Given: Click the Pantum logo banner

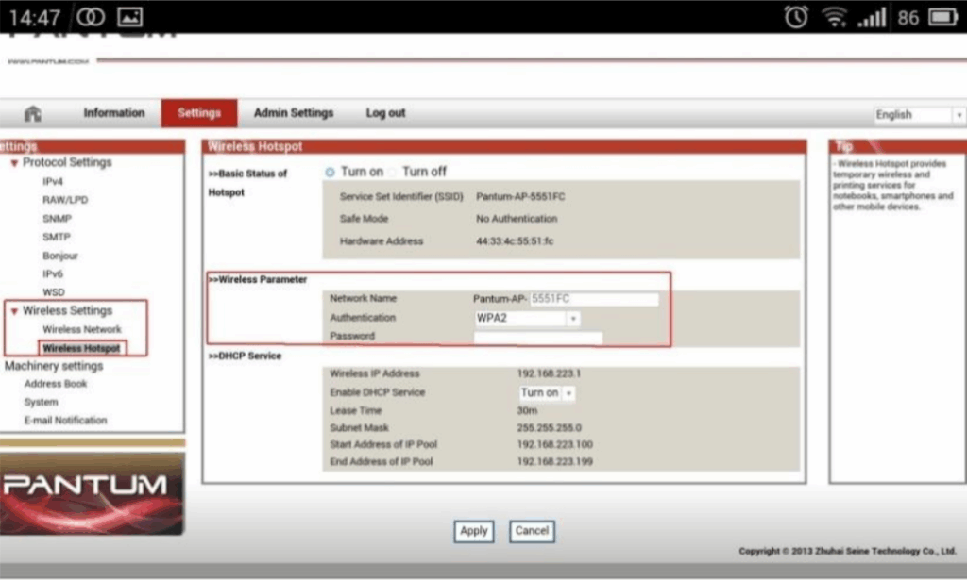Looking at the screenshot, I should click(92, 492).
